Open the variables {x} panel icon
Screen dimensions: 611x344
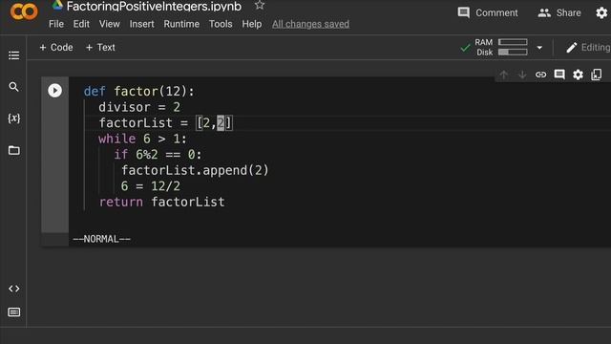click(x=14, y=118)
